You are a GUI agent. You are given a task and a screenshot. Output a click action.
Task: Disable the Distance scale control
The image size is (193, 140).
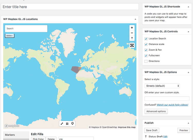point(146,44)
